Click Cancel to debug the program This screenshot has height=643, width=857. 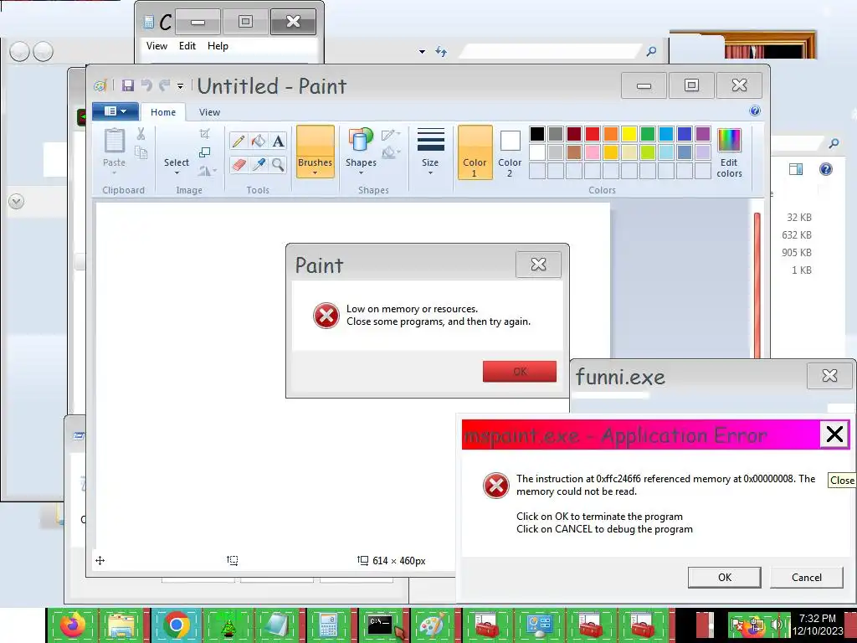(x=806, y=578)
